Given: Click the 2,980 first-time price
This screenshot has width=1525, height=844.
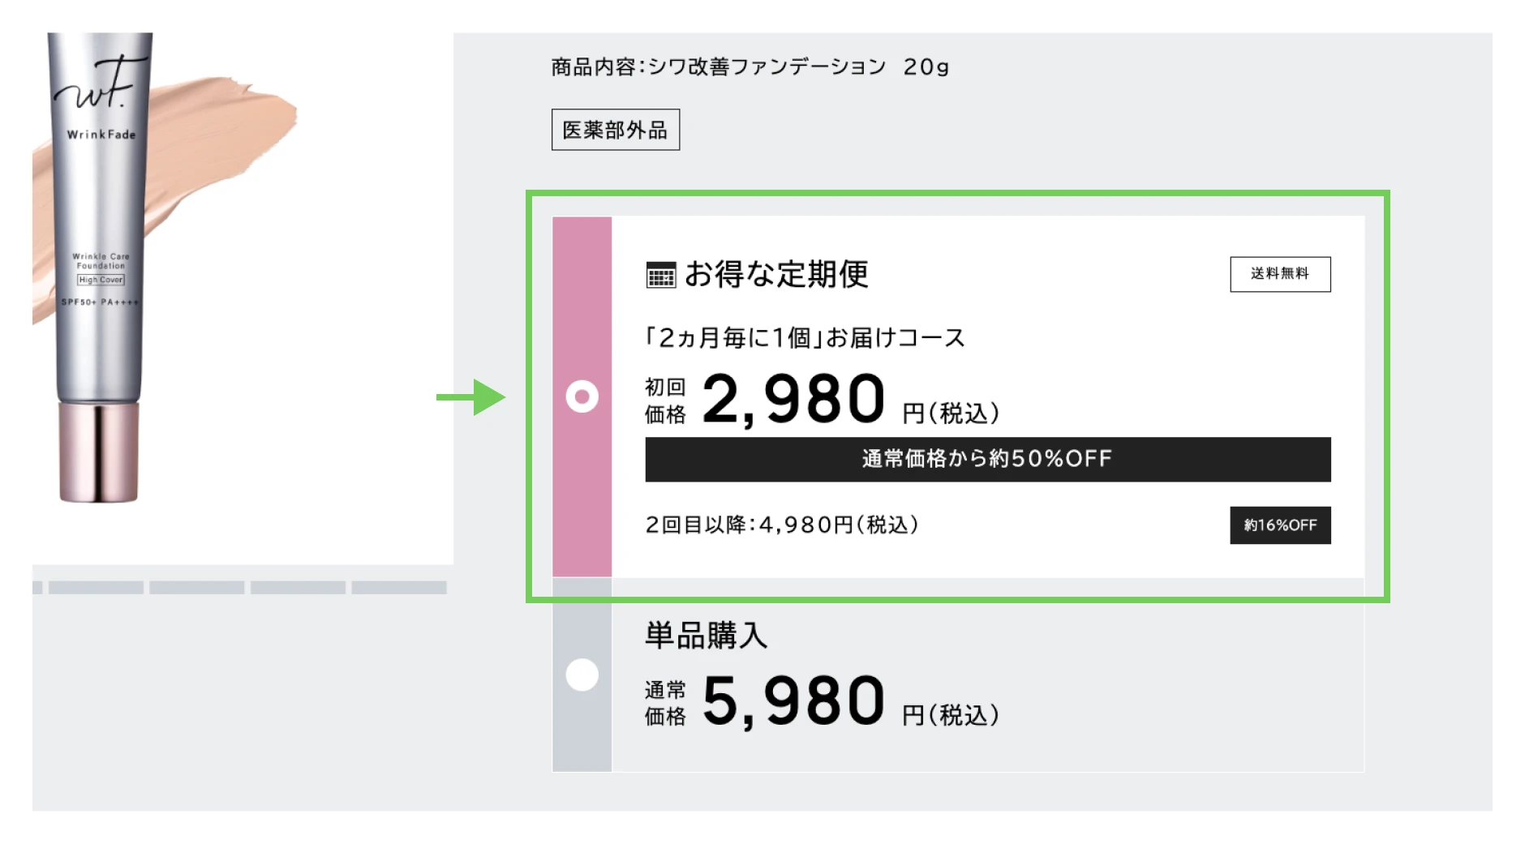Looking at the screenshot, I should pyautogui.click(x=793, y=399).
